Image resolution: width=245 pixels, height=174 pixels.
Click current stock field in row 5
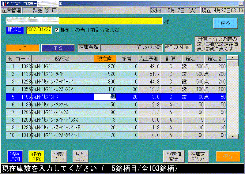pos(105,97)
